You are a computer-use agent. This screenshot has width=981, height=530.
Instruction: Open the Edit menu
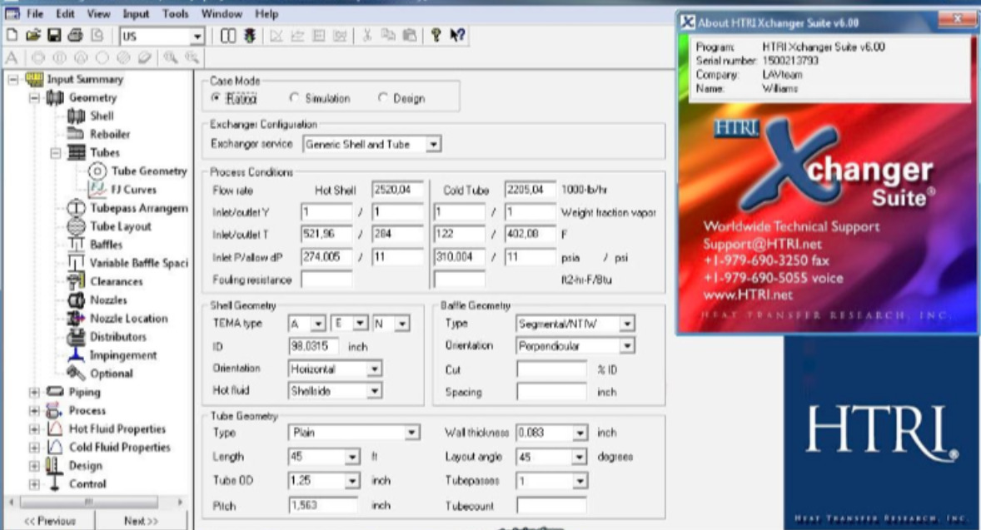click(65, 13)
